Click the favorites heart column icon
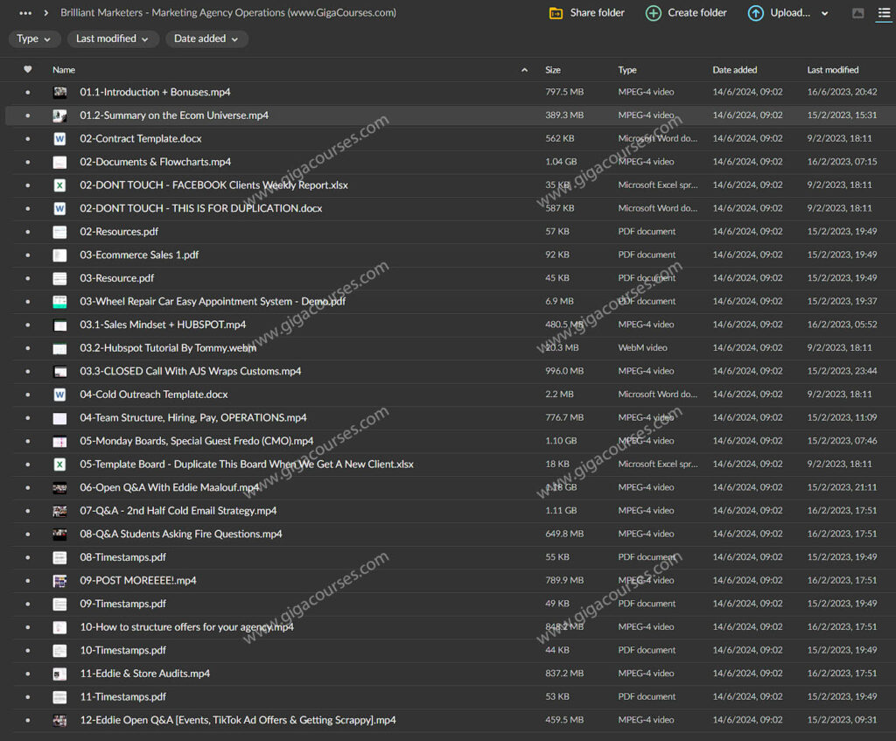 27,70
